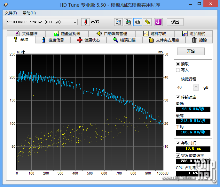The width and height of the screenshot is (220, 187).
Task: Open the 附加测试 tab
Action: point(193,34)
